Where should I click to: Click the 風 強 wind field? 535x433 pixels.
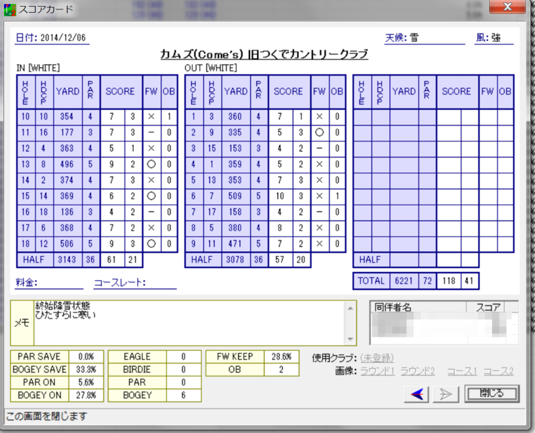(494, 38)
